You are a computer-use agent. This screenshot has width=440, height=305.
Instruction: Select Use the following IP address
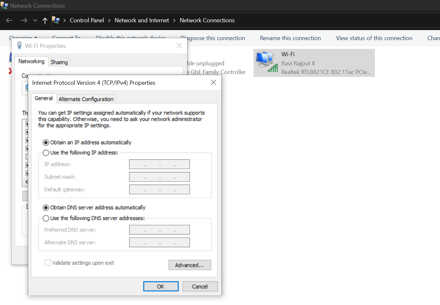[46, 153]
